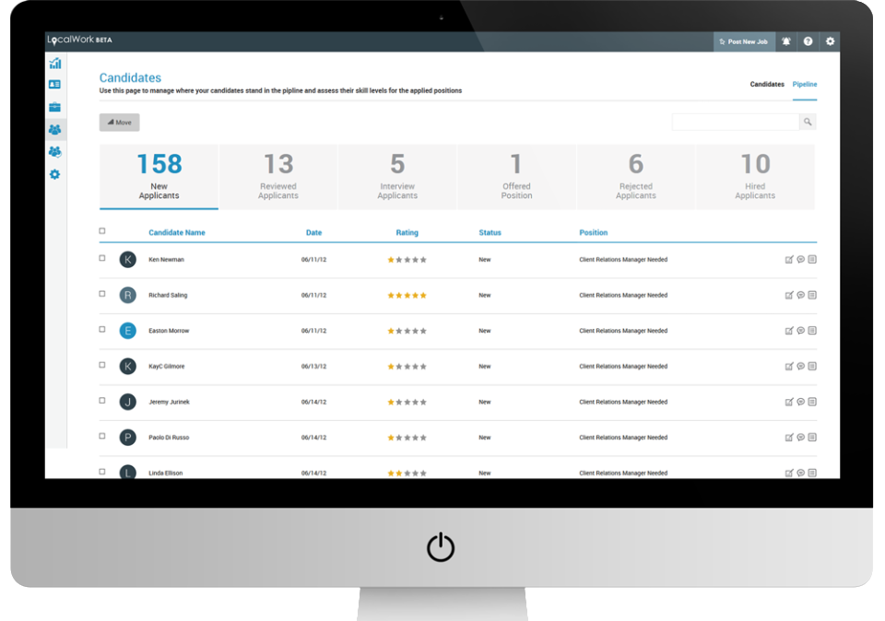Viewport: 885px width, 621px height.
Task: Check the checkbox next to Paolo Di Russo
Action: coord(103,437)
